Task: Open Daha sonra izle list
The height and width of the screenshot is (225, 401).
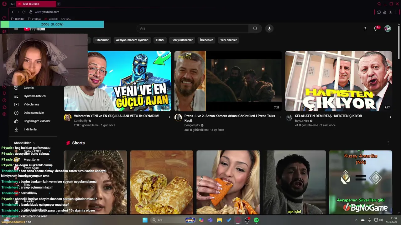Action: pyautogui.click(x=33, y=113)
